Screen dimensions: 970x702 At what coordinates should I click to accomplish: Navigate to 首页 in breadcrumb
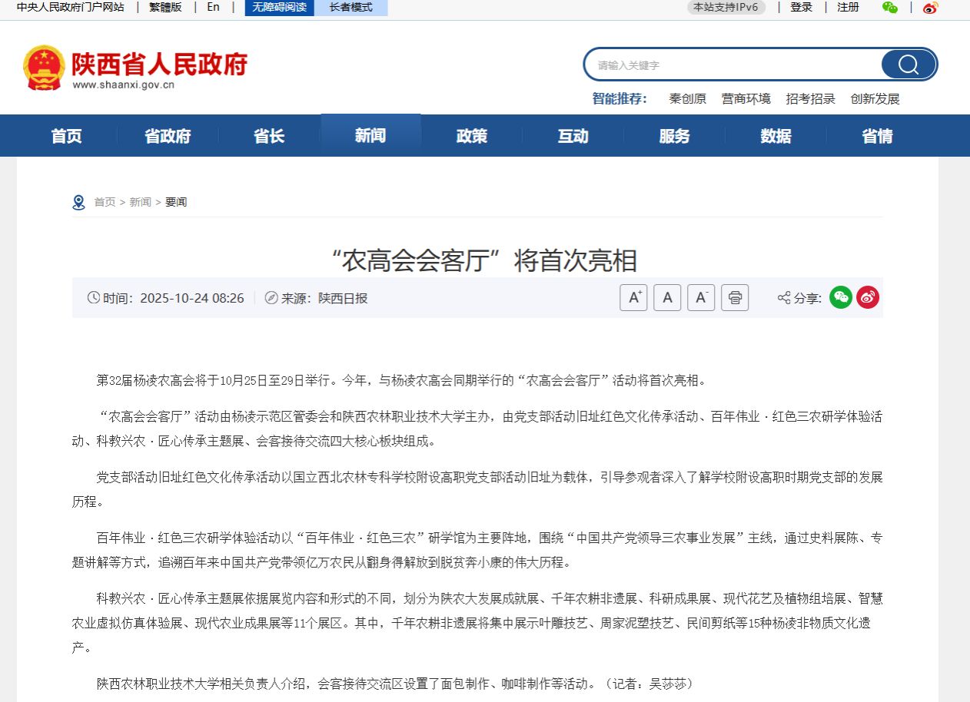[105, 202]
